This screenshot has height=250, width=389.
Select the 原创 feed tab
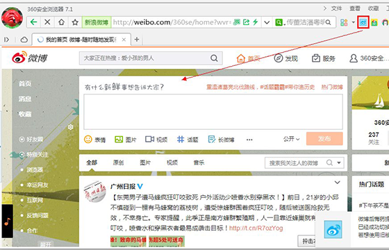[x=118, y=162]
